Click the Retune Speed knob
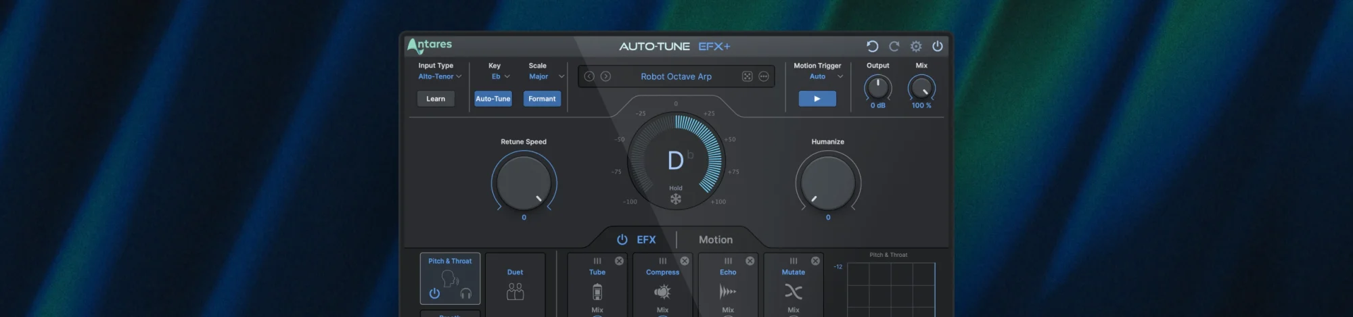Screen dimensions: 1353x317 pyautogui.click(x=524, y=182)
